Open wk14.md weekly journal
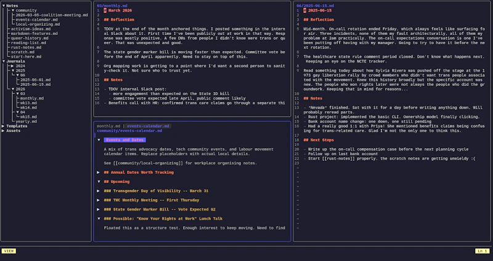This screenshot has width=493, height=261. [x=28, y=108]
